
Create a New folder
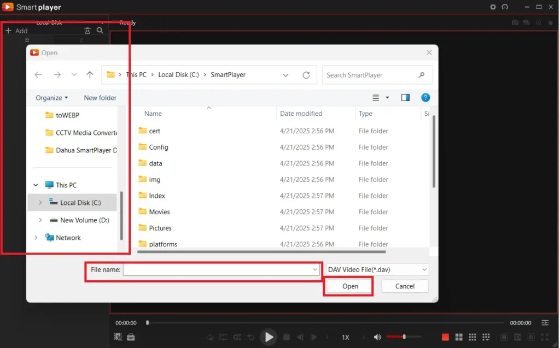coord(100,98)
